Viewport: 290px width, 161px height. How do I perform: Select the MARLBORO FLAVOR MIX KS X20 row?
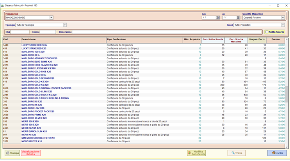click(x=144, y=68)
